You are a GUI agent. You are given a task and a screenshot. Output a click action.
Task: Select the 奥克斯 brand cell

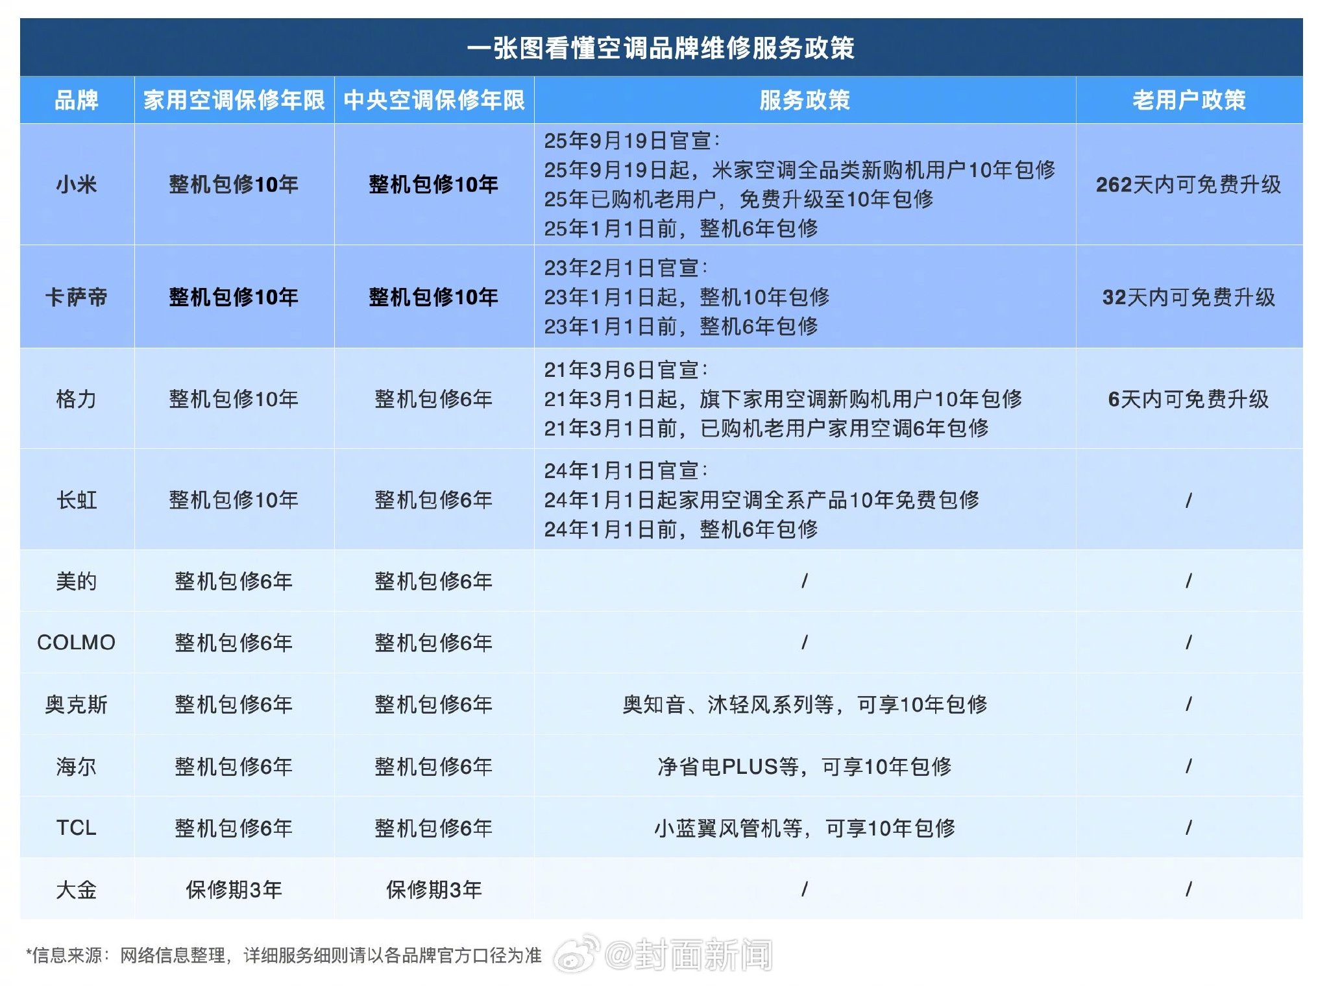[77, 704]
